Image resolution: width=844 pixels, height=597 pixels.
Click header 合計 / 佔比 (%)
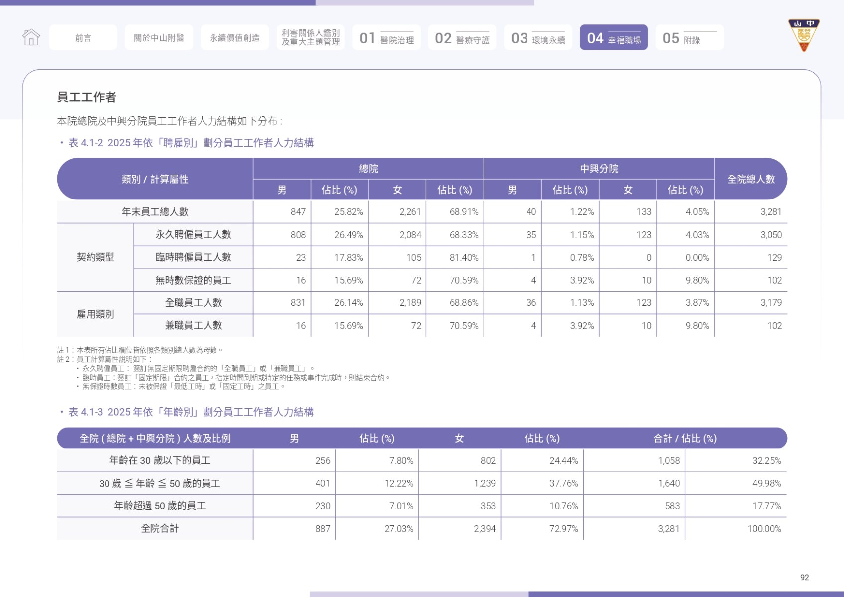(x=685, y=438)
